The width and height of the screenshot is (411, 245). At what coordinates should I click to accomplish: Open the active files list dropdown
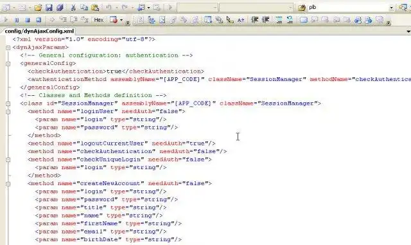(408, 32)
